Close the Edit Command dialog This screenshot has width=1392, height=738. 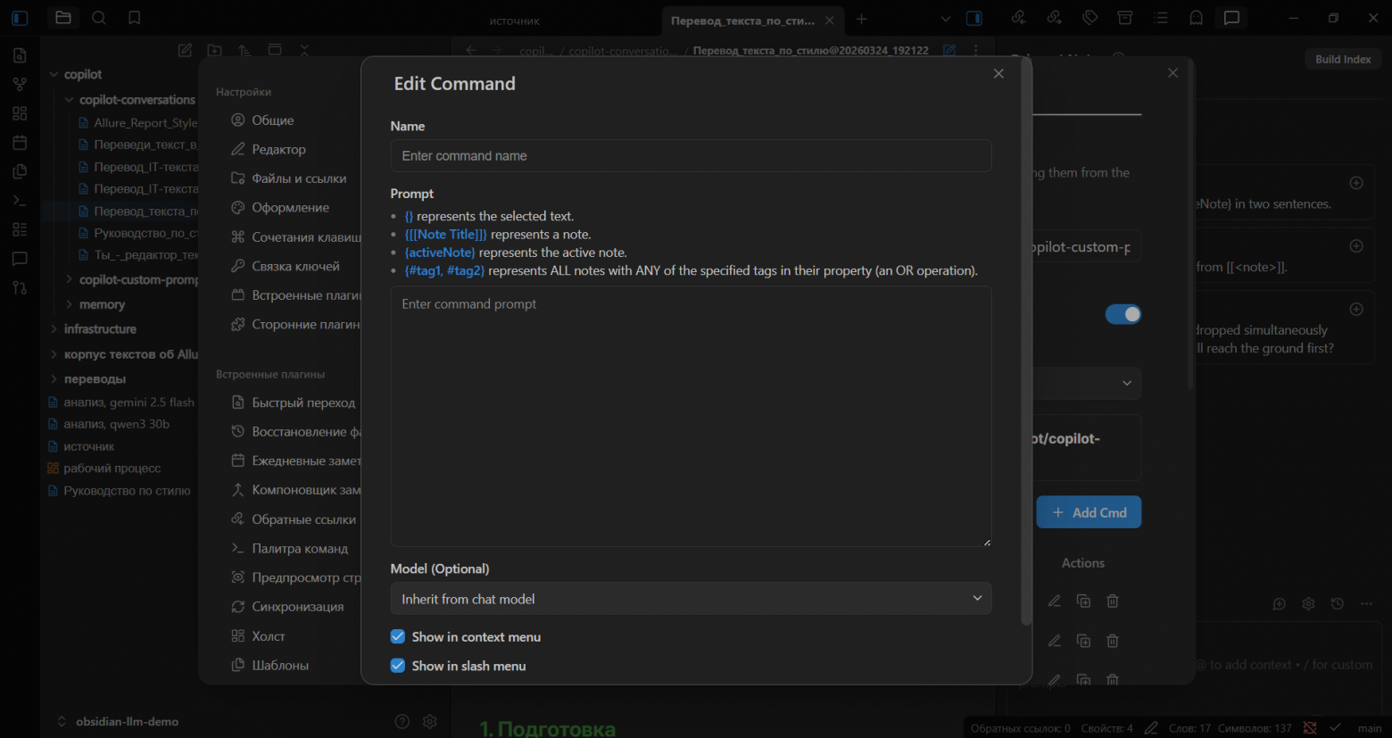[998, 74]
